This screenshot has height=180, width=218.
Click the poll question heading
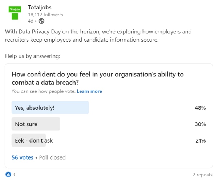tap(98, 78)
